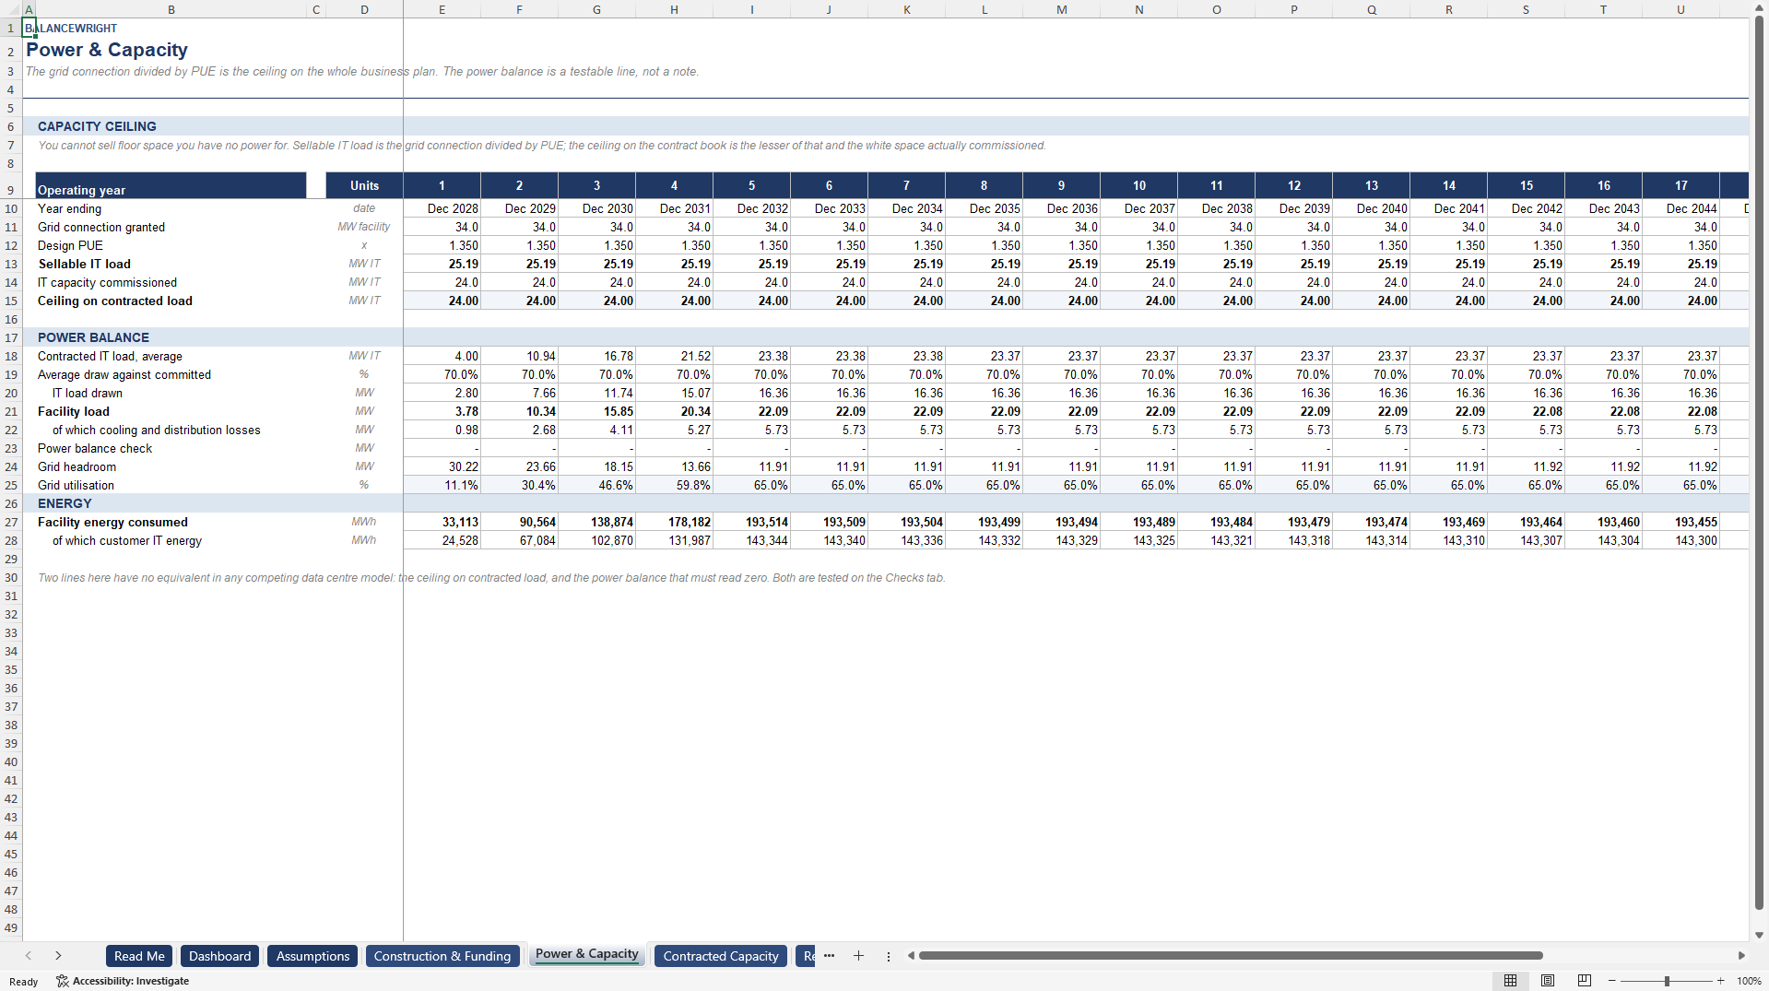The width and height of the screenshot is (1769, 991).
Task: Click the 'Operating year' header cell
Action: [x=171, y=185]
